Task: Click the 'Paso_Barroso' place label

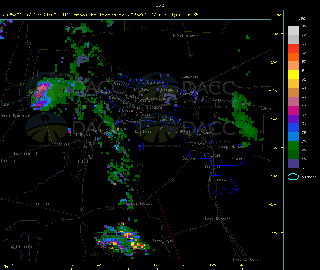Action: click(x=218, y=219)
